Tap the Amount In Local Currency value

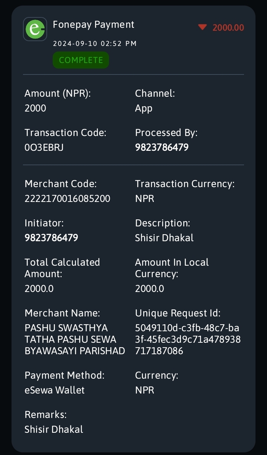149,289
